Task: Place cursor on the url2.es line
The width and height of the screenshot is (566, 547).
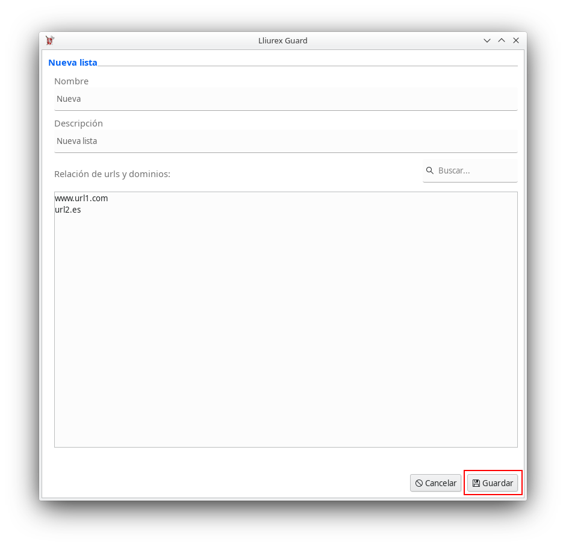Action: [68, 210]
